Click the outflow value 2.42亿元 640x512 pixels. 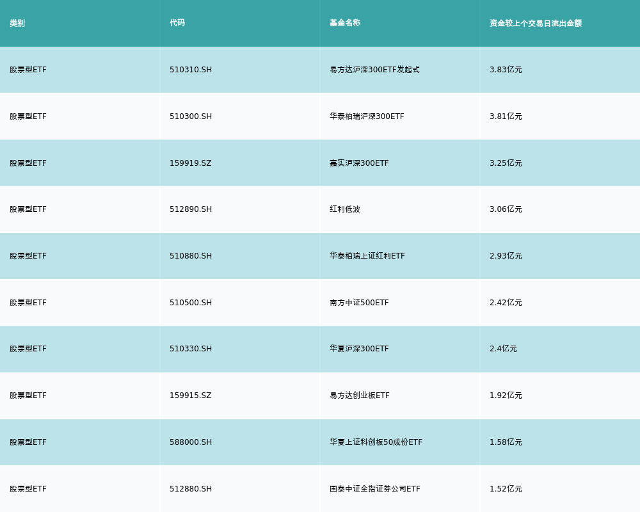(506, 303)
